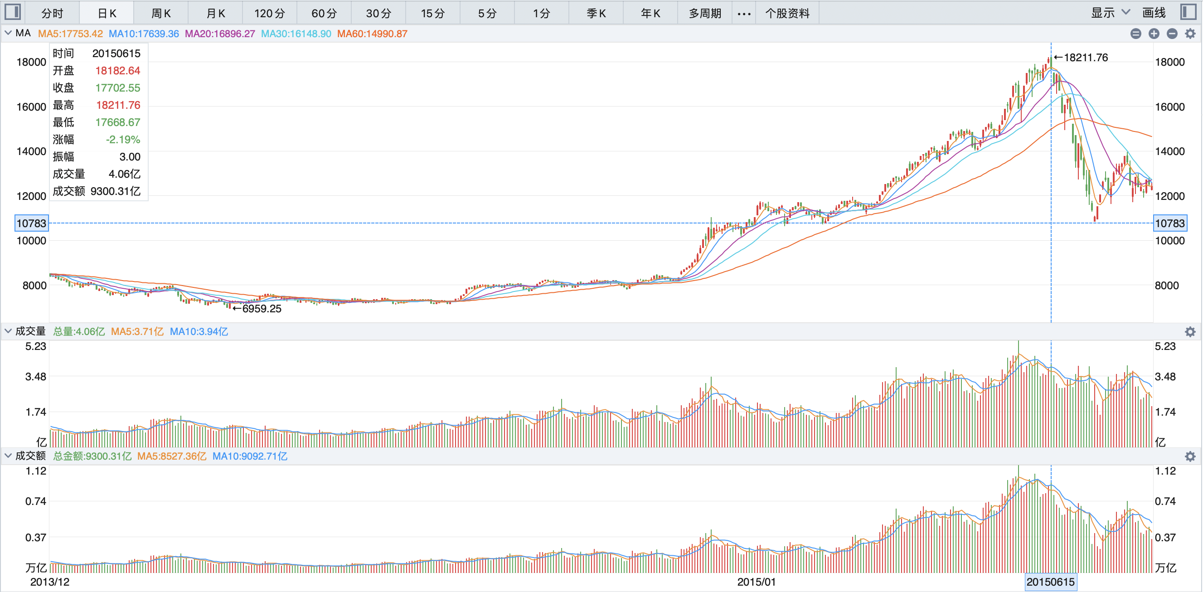Open 个股资料 stock info

(x=787, y=13)
